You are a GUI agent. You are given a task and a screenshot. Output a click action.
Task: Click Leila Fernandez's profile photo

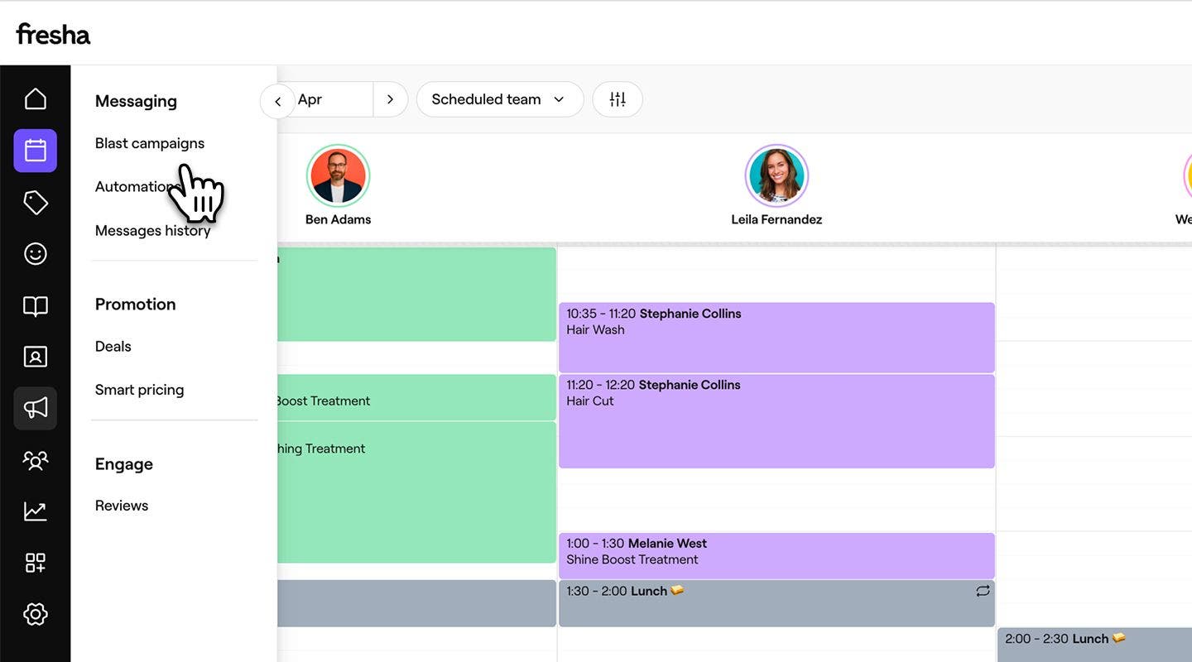click(x=776, y=175)
